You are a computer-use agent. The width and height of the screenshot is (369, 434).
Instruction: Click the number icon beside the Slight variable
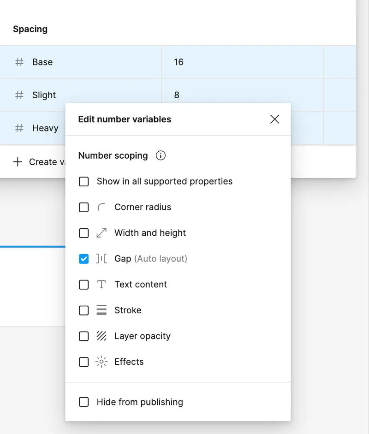pyautogui.click(x=18, y=95)
